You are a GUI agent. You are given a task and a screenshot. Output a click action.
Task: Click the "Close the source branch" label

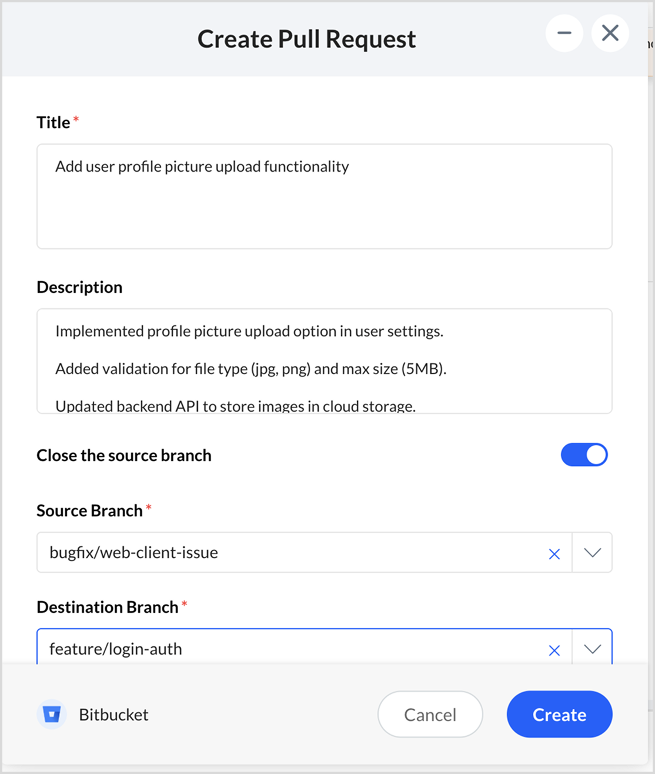pos(124,456)
